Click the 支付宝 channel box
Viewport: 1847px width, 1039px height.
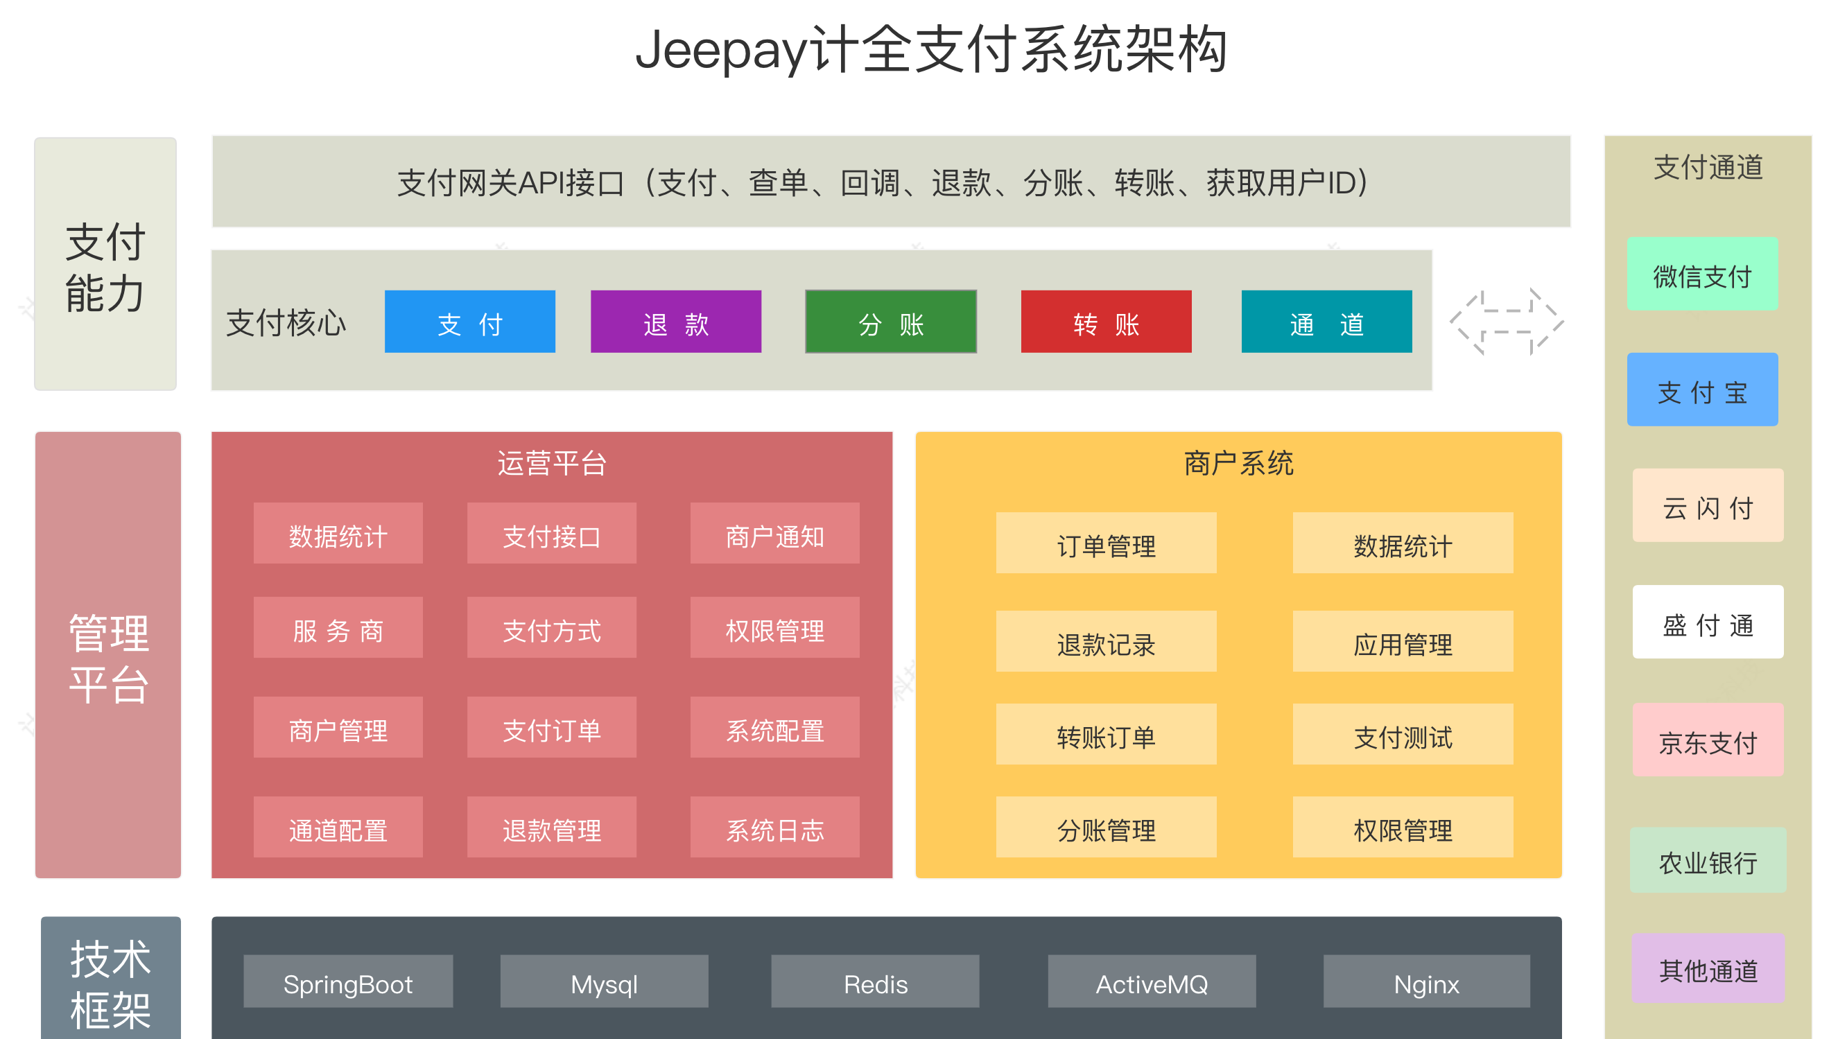pos(1702,390)
